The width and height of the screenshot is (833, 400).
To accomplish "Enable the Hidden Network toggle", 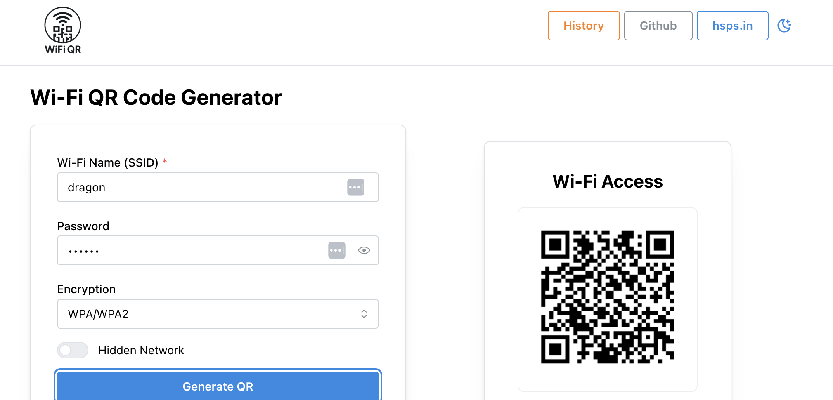I will 72,350.
